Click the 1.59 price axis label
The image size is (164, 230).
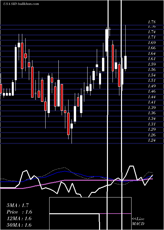coord(152,64)
